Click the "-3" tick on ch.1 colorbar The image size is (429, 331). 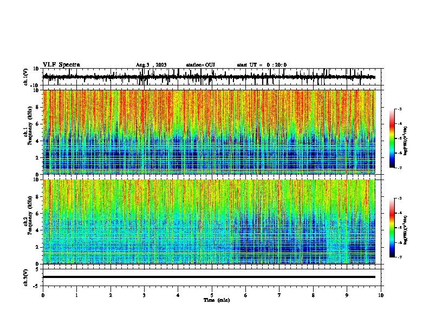399,109
